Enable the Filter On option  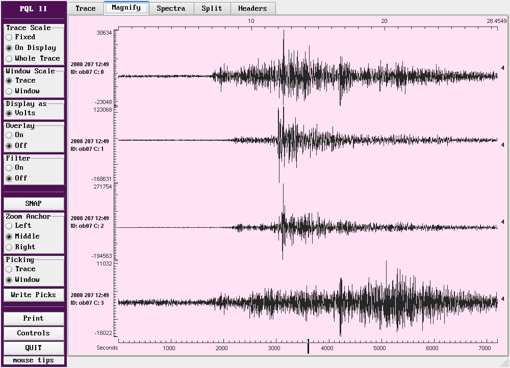click(x=9, y=168)
